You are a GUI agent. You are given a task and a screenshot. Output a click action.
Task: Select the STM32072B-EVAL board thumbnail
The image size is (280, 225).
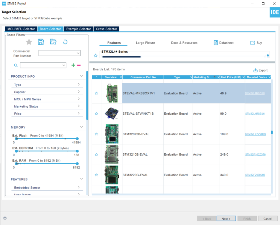112,134
